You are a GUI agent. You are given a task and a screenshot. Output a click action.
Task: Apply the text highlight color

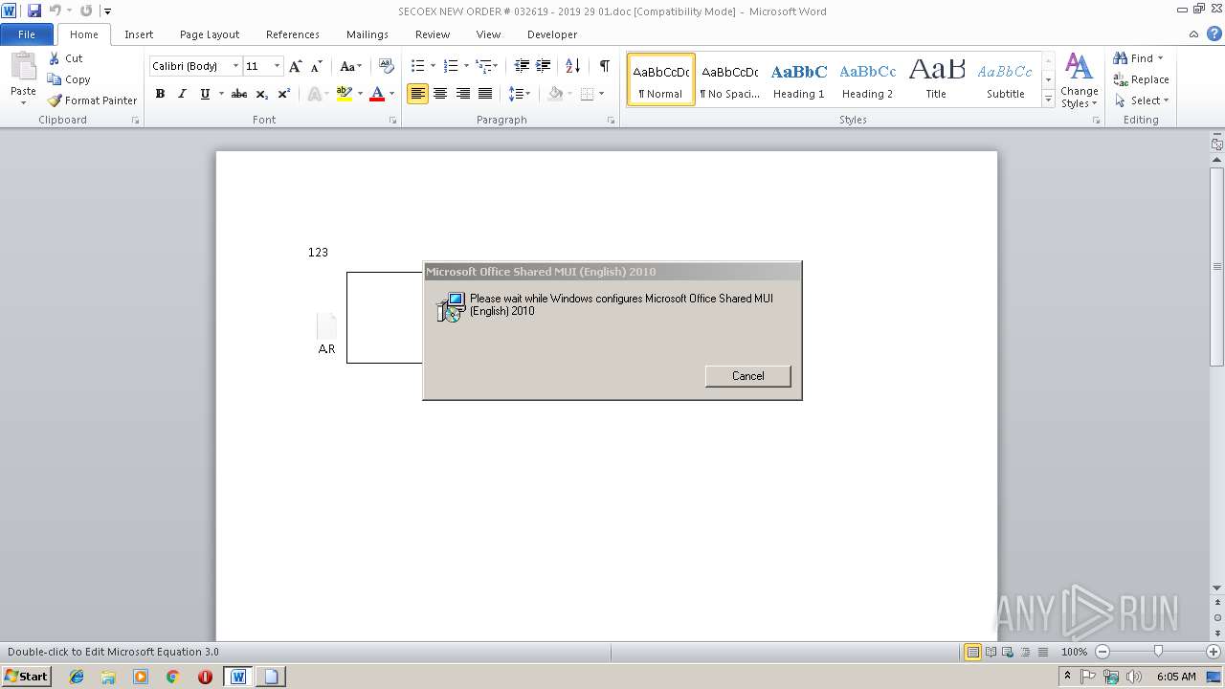click(x=345, y=94)
